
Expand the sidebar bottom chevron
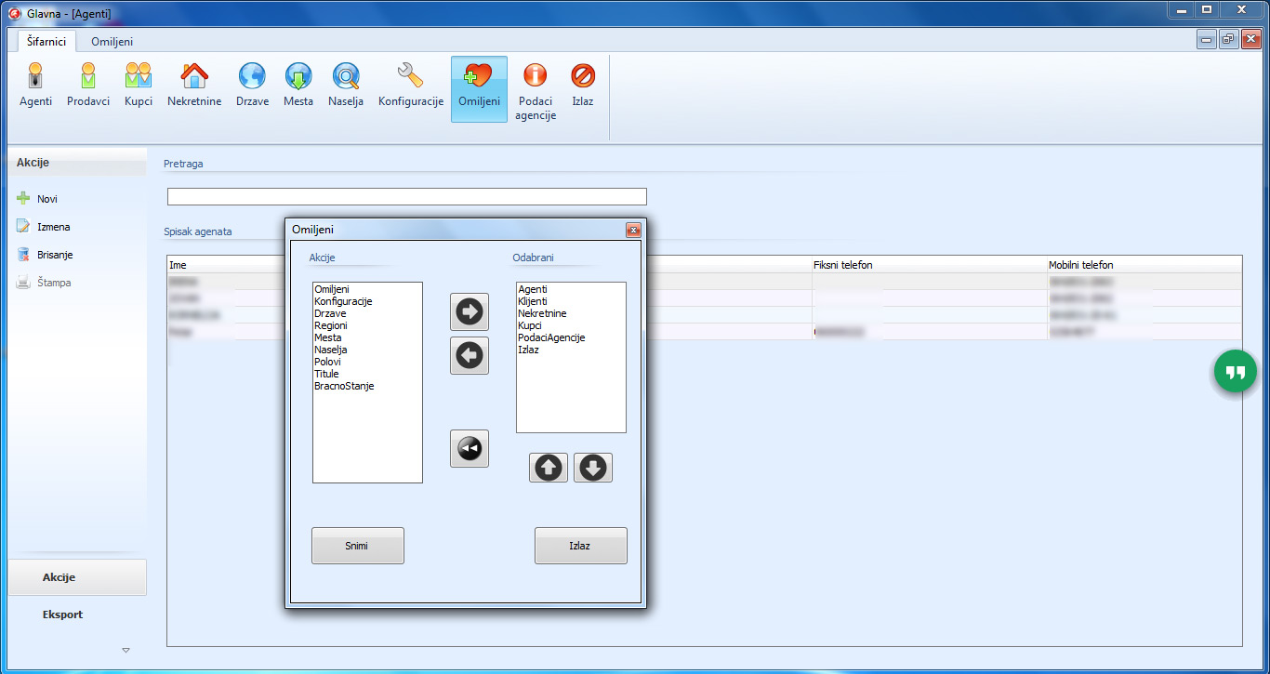coord(126,650)
